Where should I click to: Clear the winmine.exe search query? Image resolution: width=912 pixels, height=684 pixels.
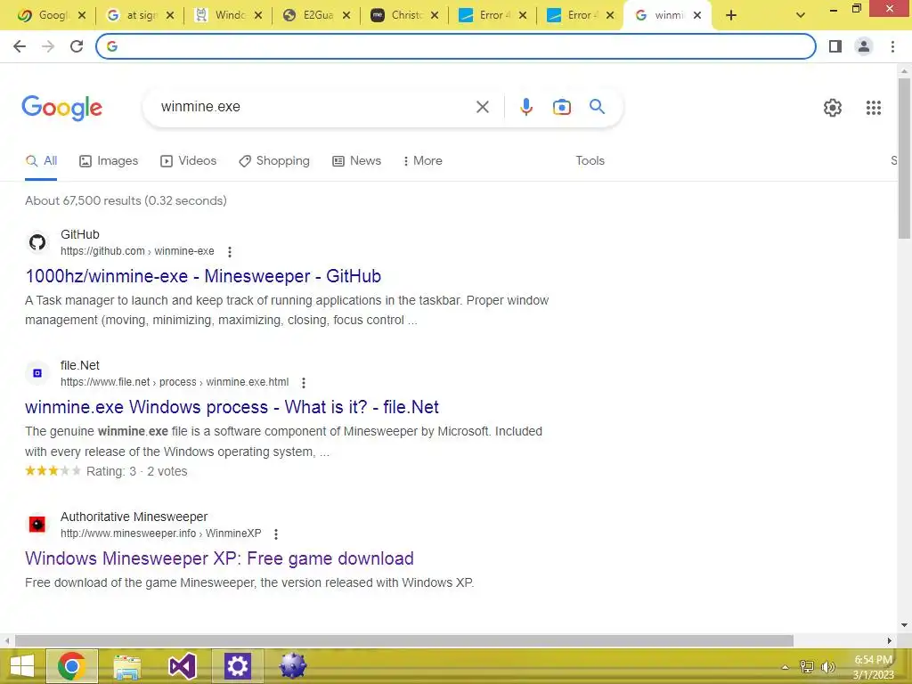coord(482,107)
